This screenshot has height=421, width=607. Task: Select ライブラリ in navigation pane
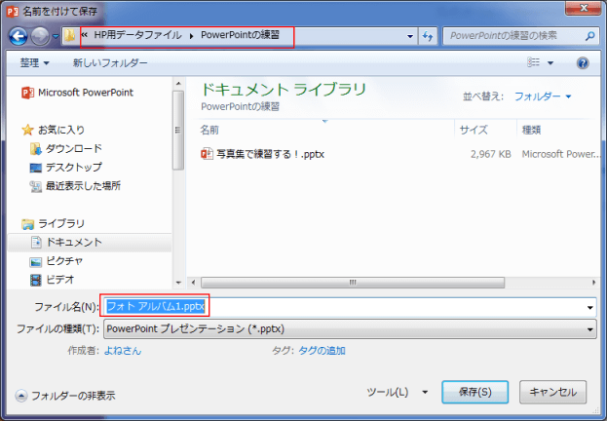point(54,223)
